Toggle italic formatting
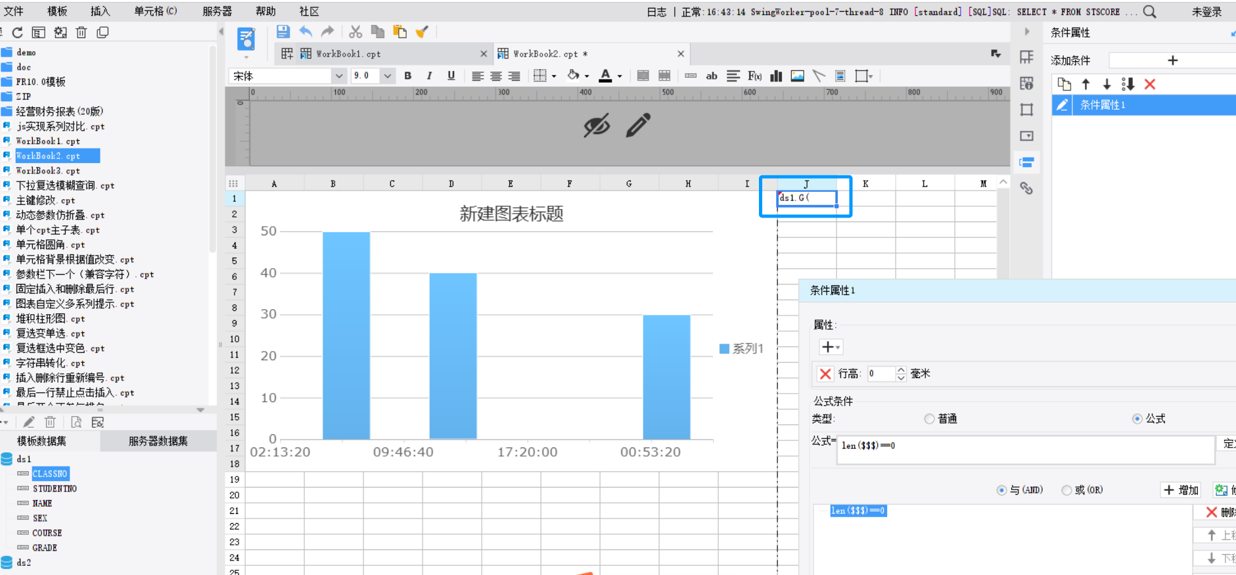The width and height of the screenshot is (1236, 575). pos(429,76)
